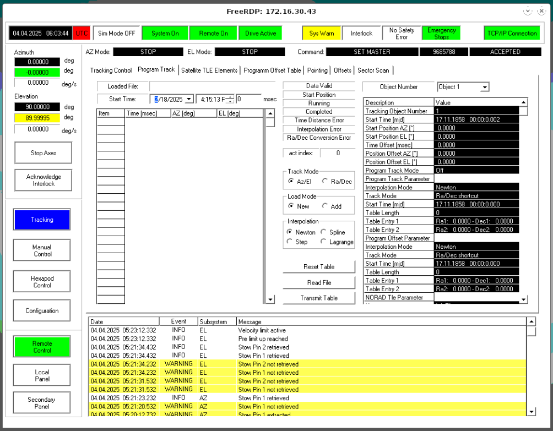Viewport: 553px width, 431px height.
Task: Switch to Local Panel control
Action: [x=42, y=375]
